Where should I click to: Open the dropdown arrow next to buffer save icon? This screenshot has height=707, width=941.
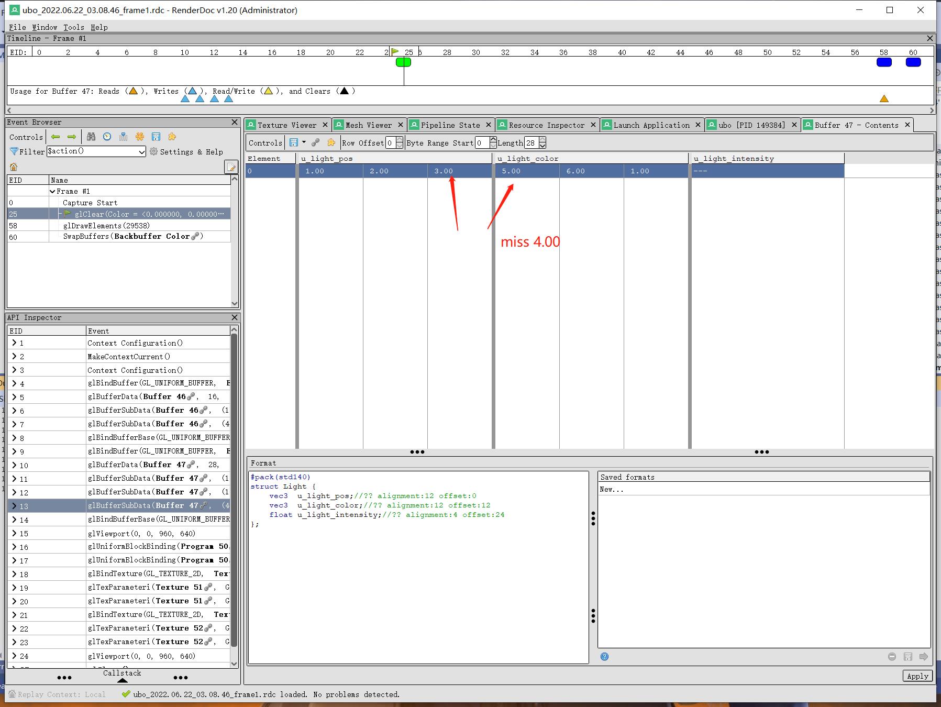(304, 142)
